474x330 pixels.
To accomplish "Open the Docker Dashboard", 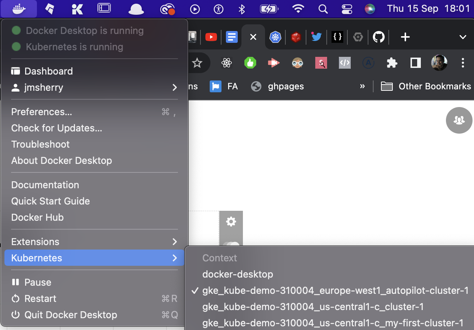I will [x=95, y=71].
